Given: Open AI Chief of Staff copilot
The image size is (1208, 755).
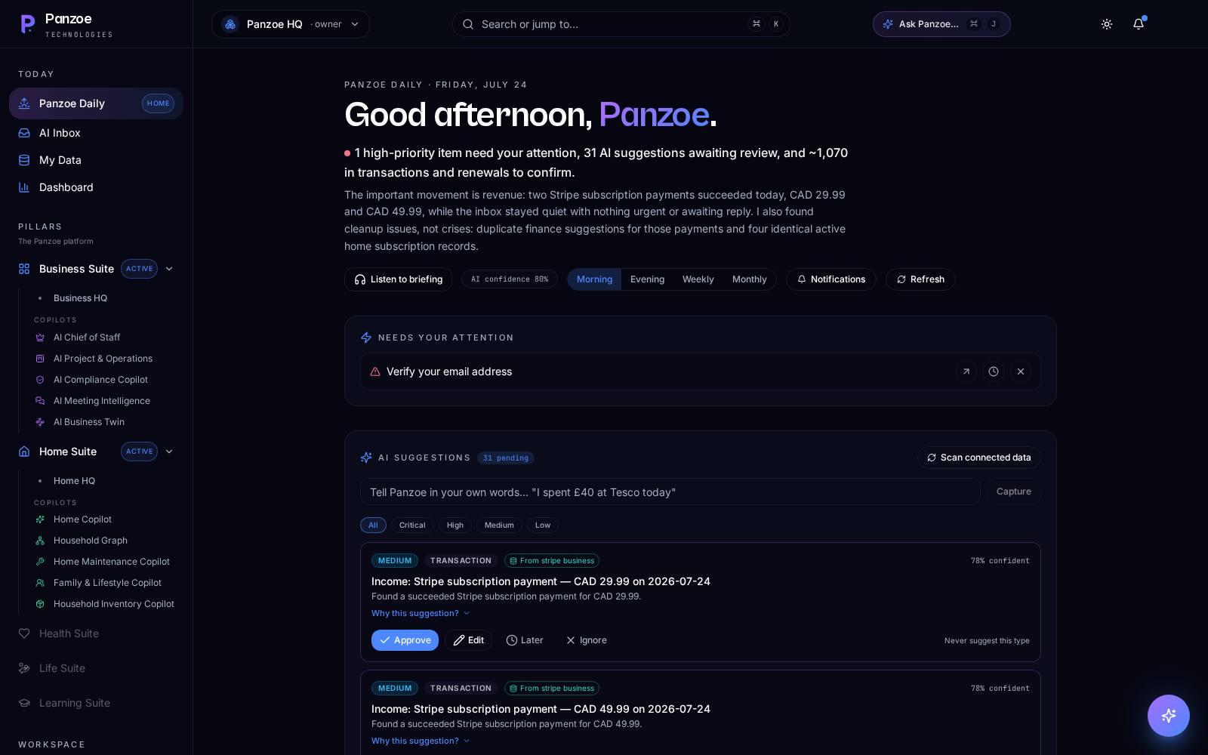Looking at the screenshot, I should (104, 337).
